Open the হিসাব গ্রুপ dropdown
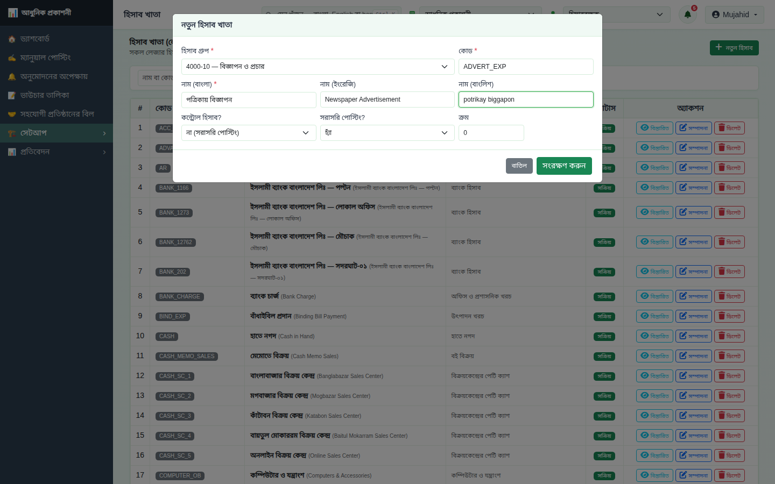775x484 pixels. [318, 67]
